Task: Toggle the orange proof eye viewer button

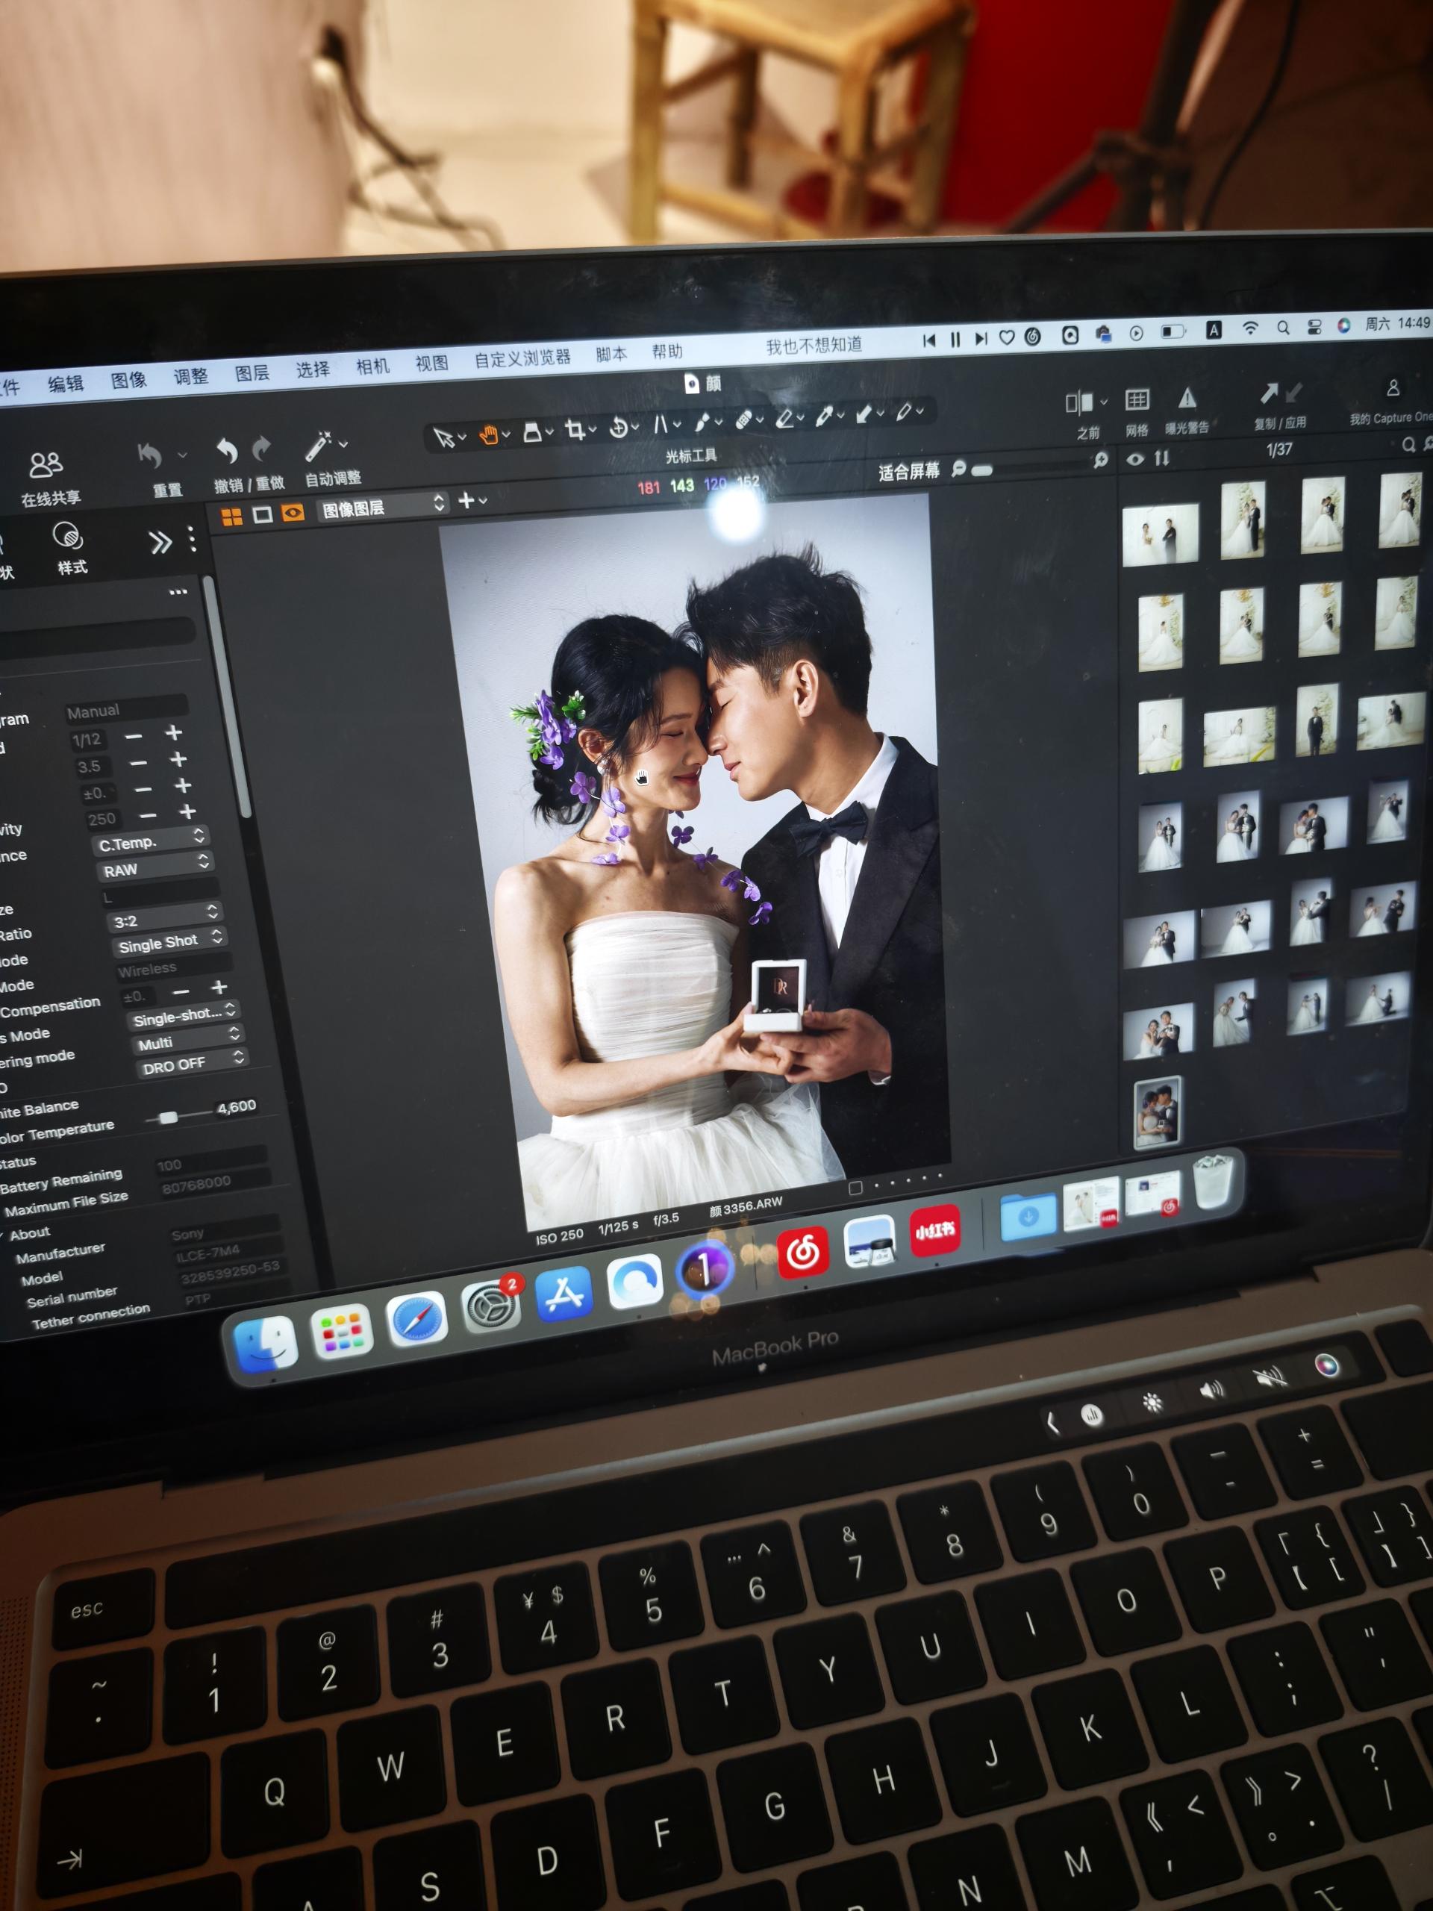Action: (x=293, y=513)
